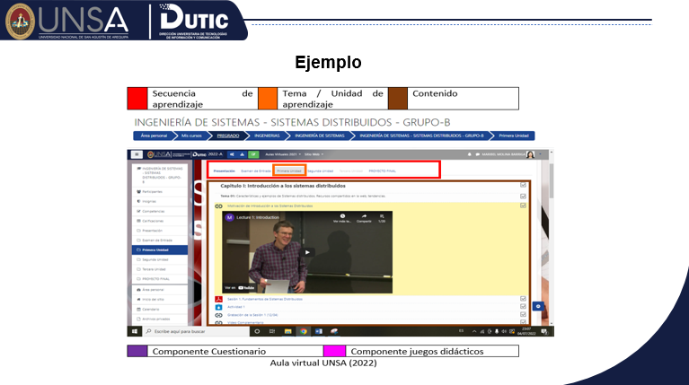Open File Explorer from the taskbar
This screenshot has height=385, width=689.
coord(287,331)
